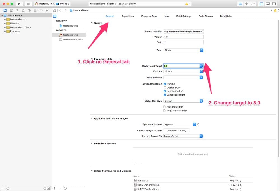Enable Requires full screen option
This screenshot has width=280, height=191.
pos(164,111)
